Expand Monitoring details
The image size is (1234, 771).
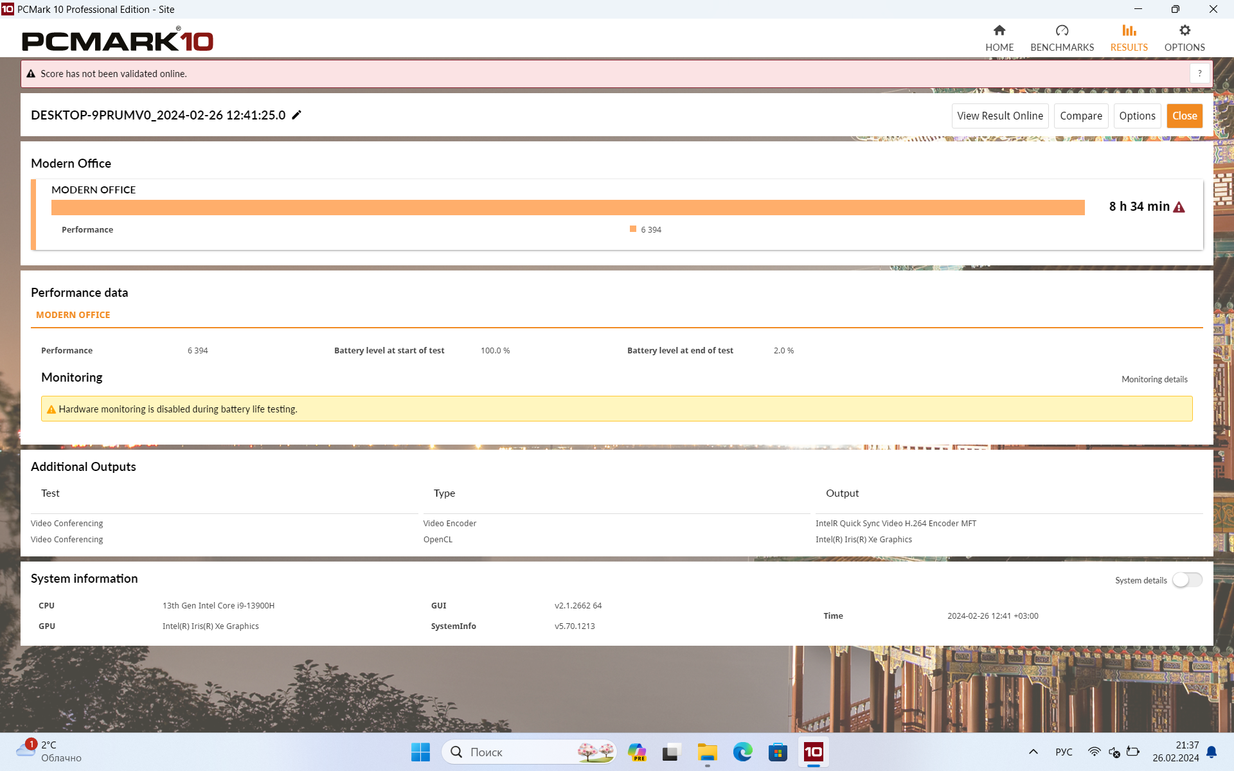point(1154,379)
